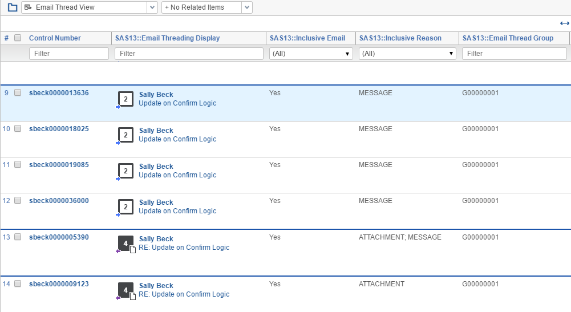Screen dimensions: 571x312
Task: Open document sbeck0000005390
Action: point(59,237)
